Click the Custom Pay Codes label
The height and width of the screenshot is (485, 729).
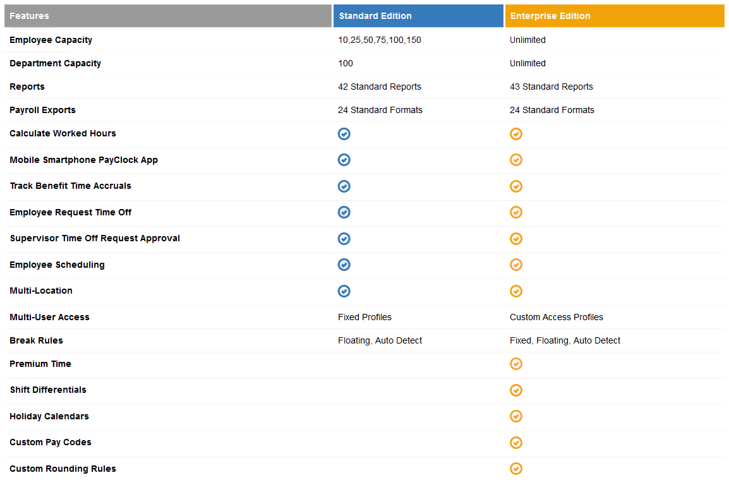click(x=50, y=442)
